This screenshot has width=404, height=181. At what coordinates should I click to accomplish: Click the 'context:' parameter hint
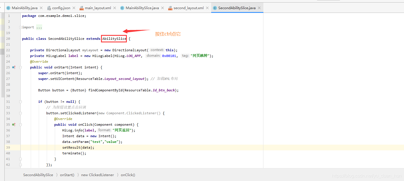(157, 50)
